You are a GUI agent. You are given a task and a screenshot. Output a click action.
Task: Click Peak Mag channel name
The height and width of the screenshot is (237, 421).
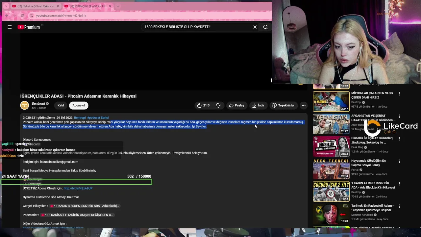(358, 147)
